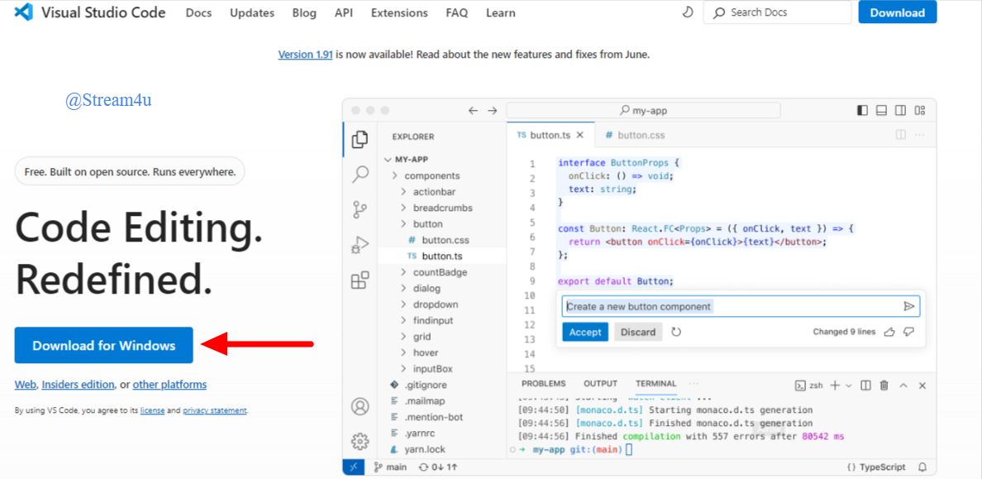The height and width of the screenshot is (479, 982).
Task: Click the Manage gear icon
Action: point(360,442)
